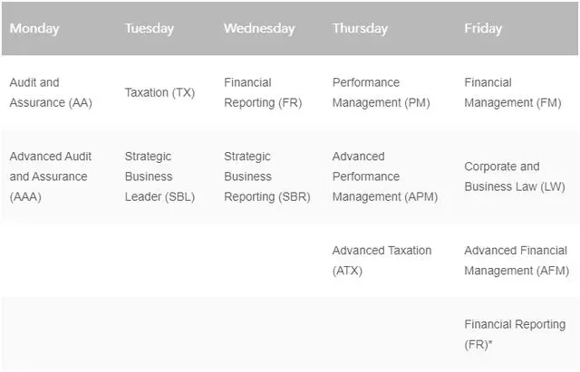Viewport: 580px width, 372px height.
Task: Select the Tuesday column header
Action: pyautogui.click(x=149, y=28)
